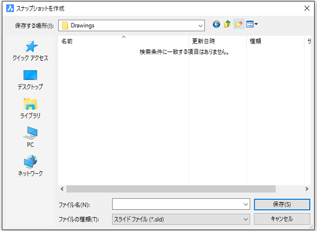Image resolution: width=317 pixels, height=236 pixels.
Task: Click inside the ファイル名 input field
Action: tap(178, 204)
